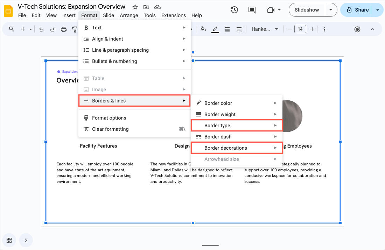Click the Facility Features heading

coord(98,146)
